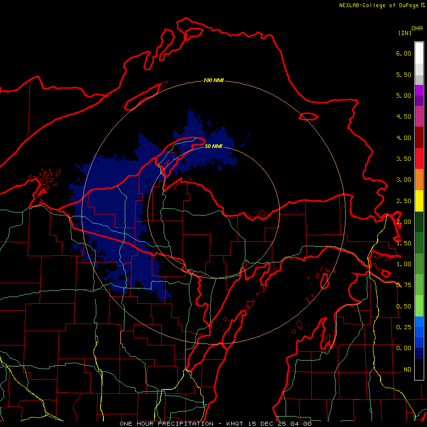Click the 1.50 legend value
This screenshot has width=427, height=427.
(x=404, y=243)
